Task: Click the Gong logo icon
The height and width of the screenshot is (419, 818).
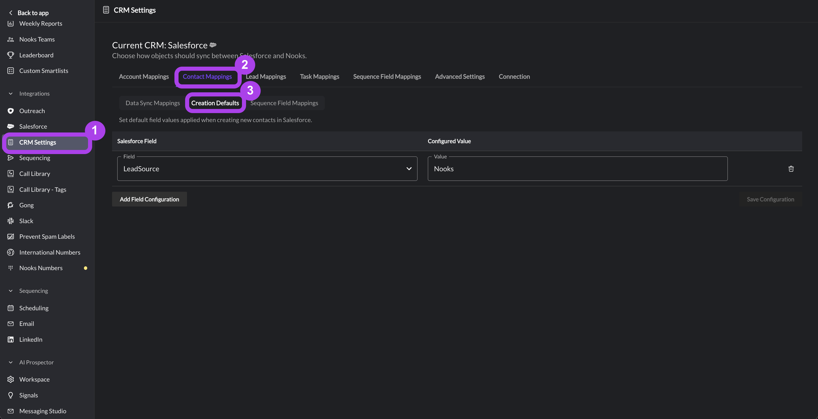Action: (x=10, y=205)
